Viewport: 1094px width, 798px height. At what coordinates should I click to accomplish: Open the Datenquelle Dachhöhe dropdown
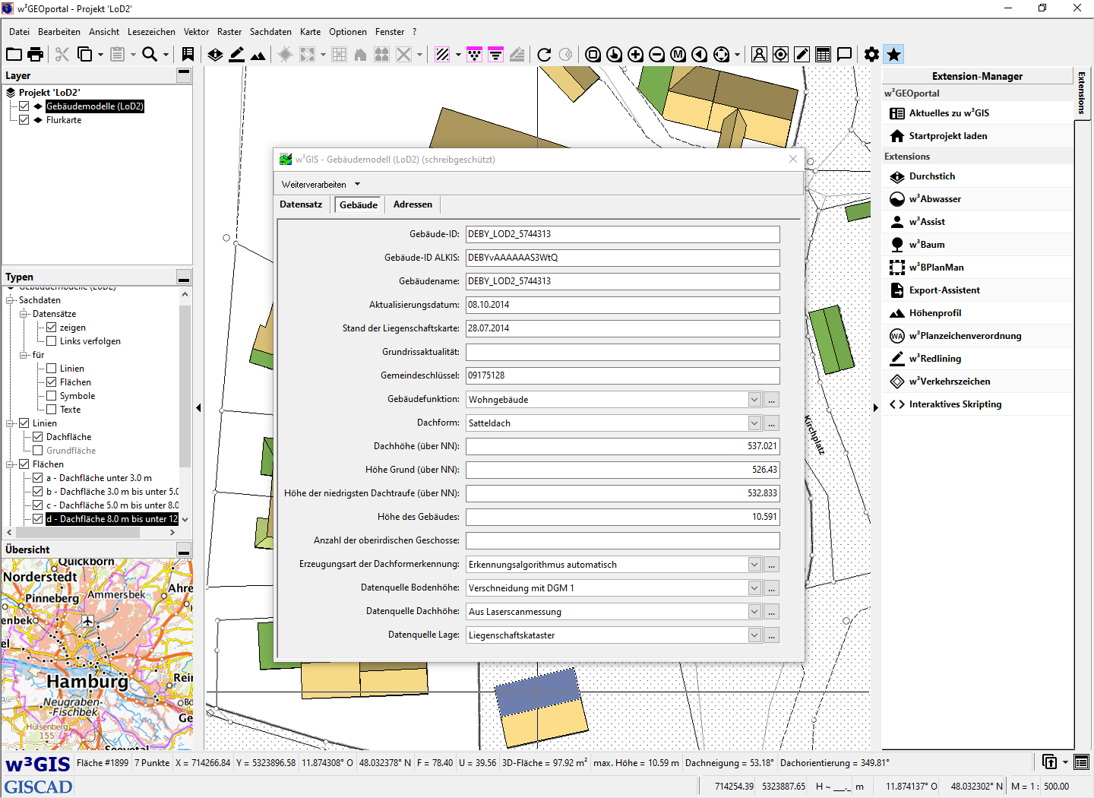coord(754,612)
